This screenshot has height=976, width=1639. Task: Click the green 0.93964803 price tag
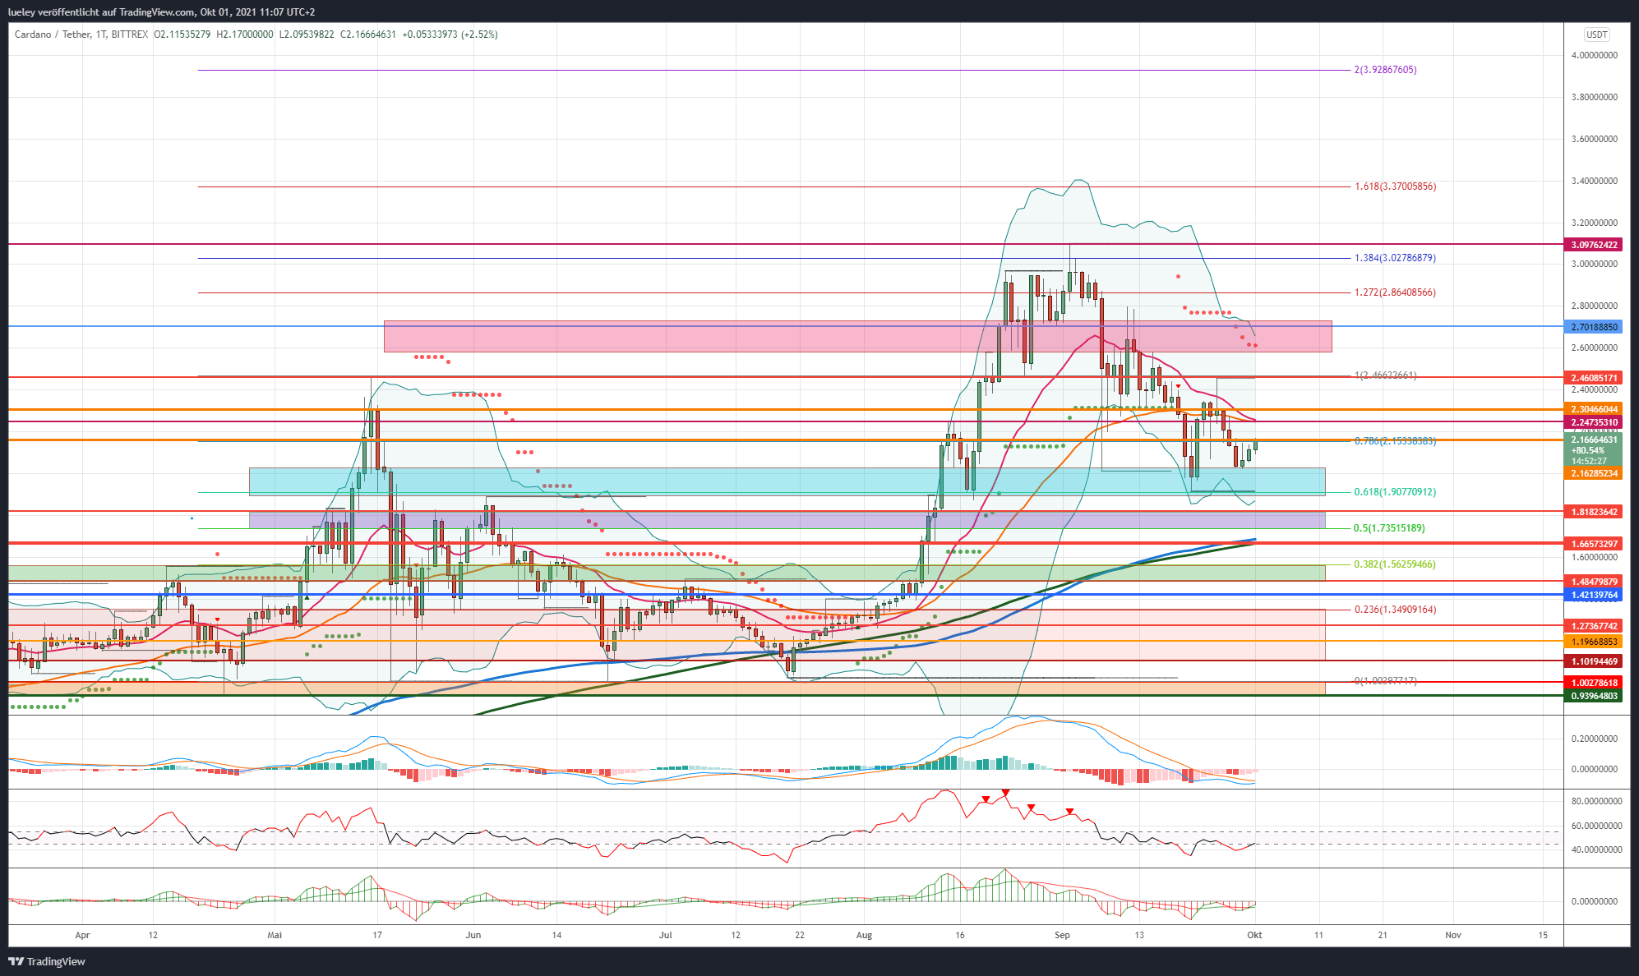[x=1594, y=696]
